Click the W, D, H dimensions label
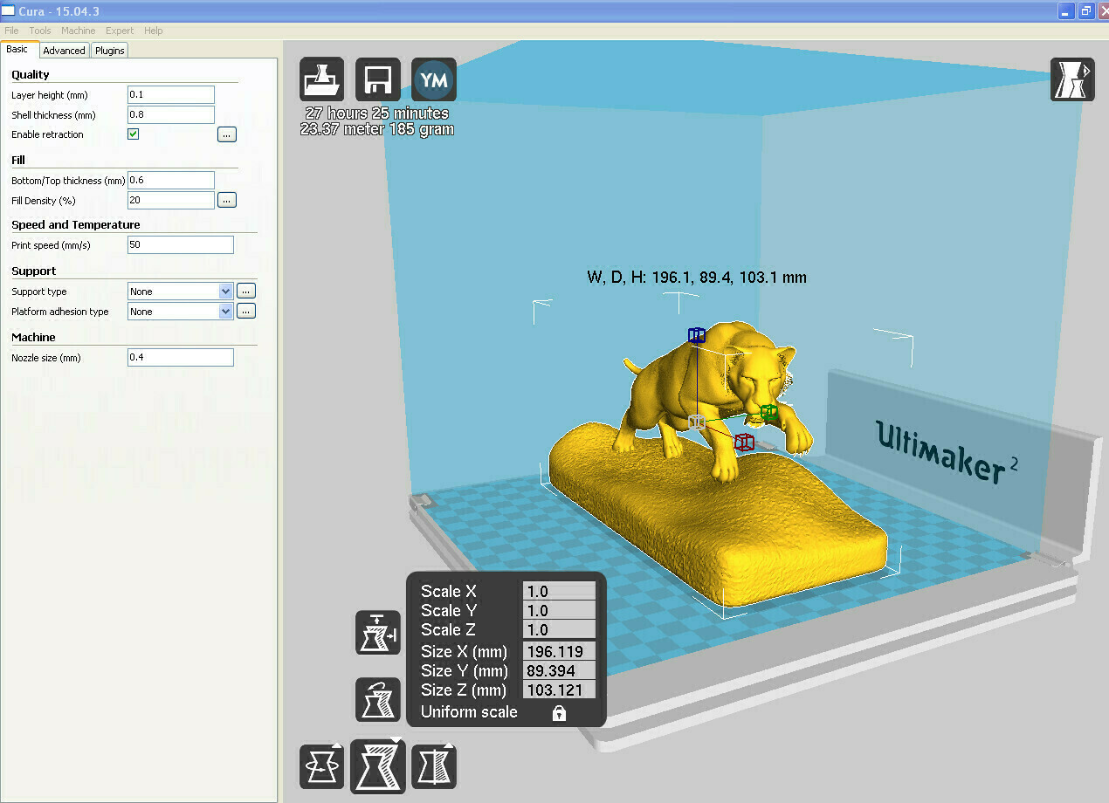The width and height of the screenshot is (1109, 803). pos(697,278)
